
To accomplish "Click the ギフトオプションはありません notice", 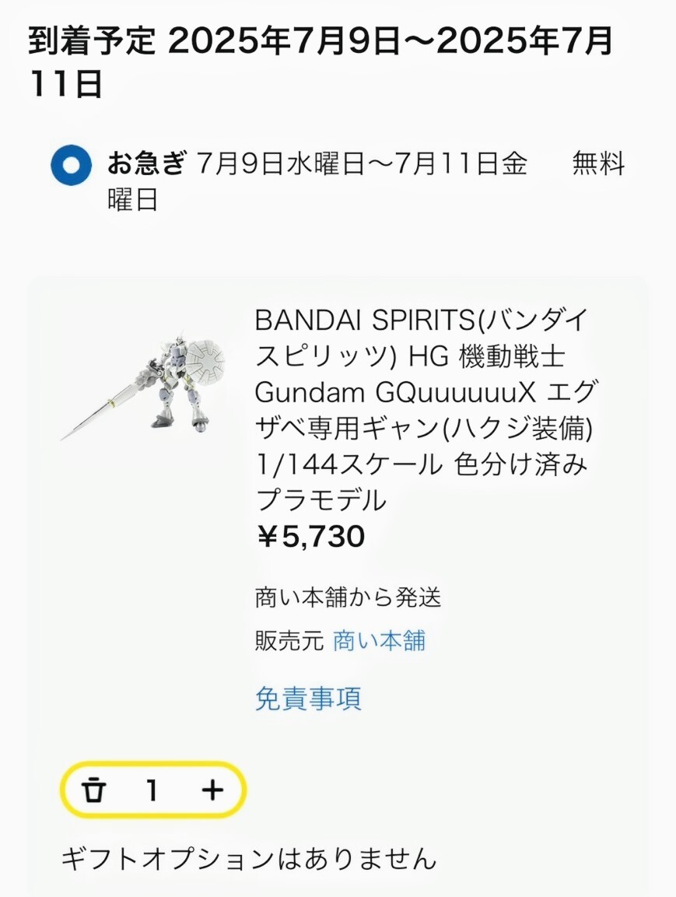I will coord(250,859).
